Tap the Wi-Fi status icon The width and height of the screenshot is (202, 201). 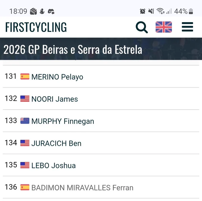[x=160, y=11]
